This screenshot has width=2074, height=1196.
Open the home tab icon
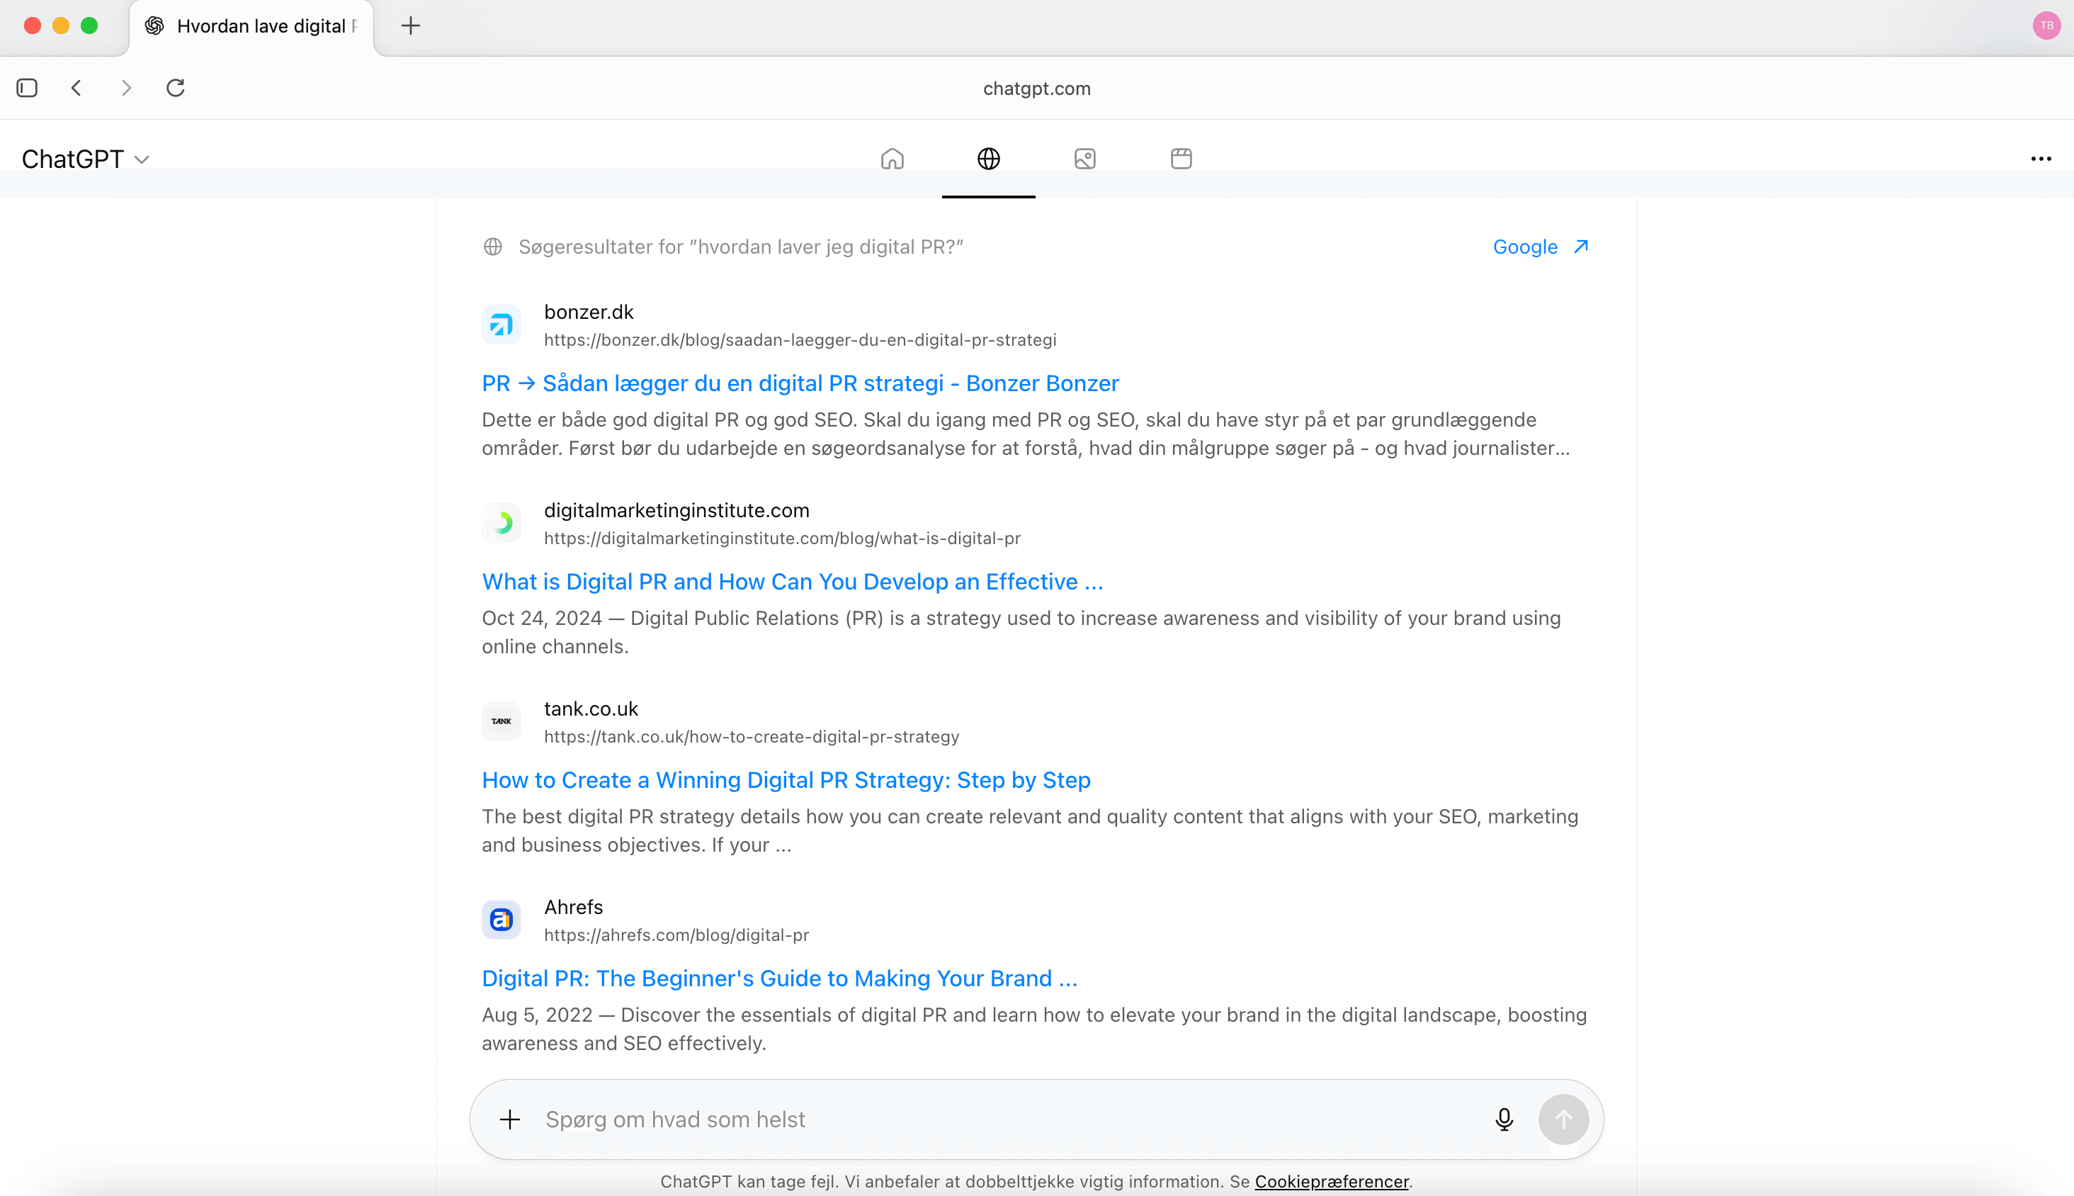pos(892,159)
